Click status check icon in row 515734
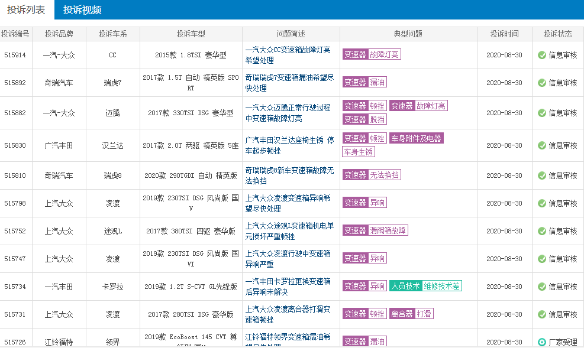 point(542,287)
